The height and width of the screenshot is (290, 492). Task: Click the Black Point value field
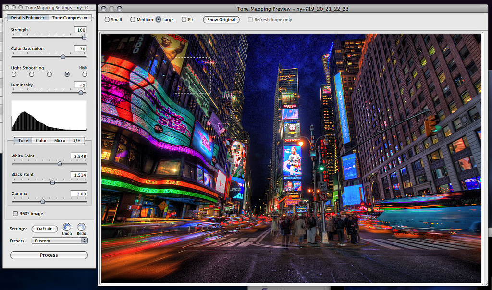(x=79, y=175)
